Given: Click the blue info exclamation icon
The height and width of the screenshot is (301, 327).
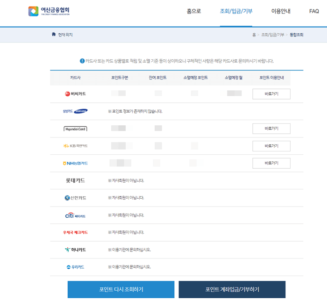Looking at the screenshot, I should tap(82, 61).
